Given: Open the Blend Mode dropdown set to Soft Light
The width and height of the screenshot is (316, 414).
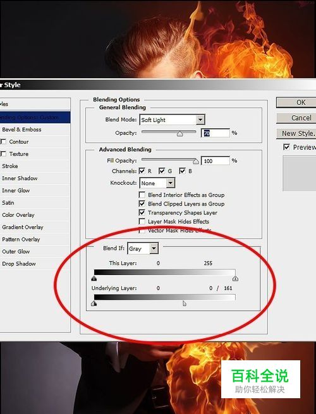Looking at the screenshot, I should (172, 120).
